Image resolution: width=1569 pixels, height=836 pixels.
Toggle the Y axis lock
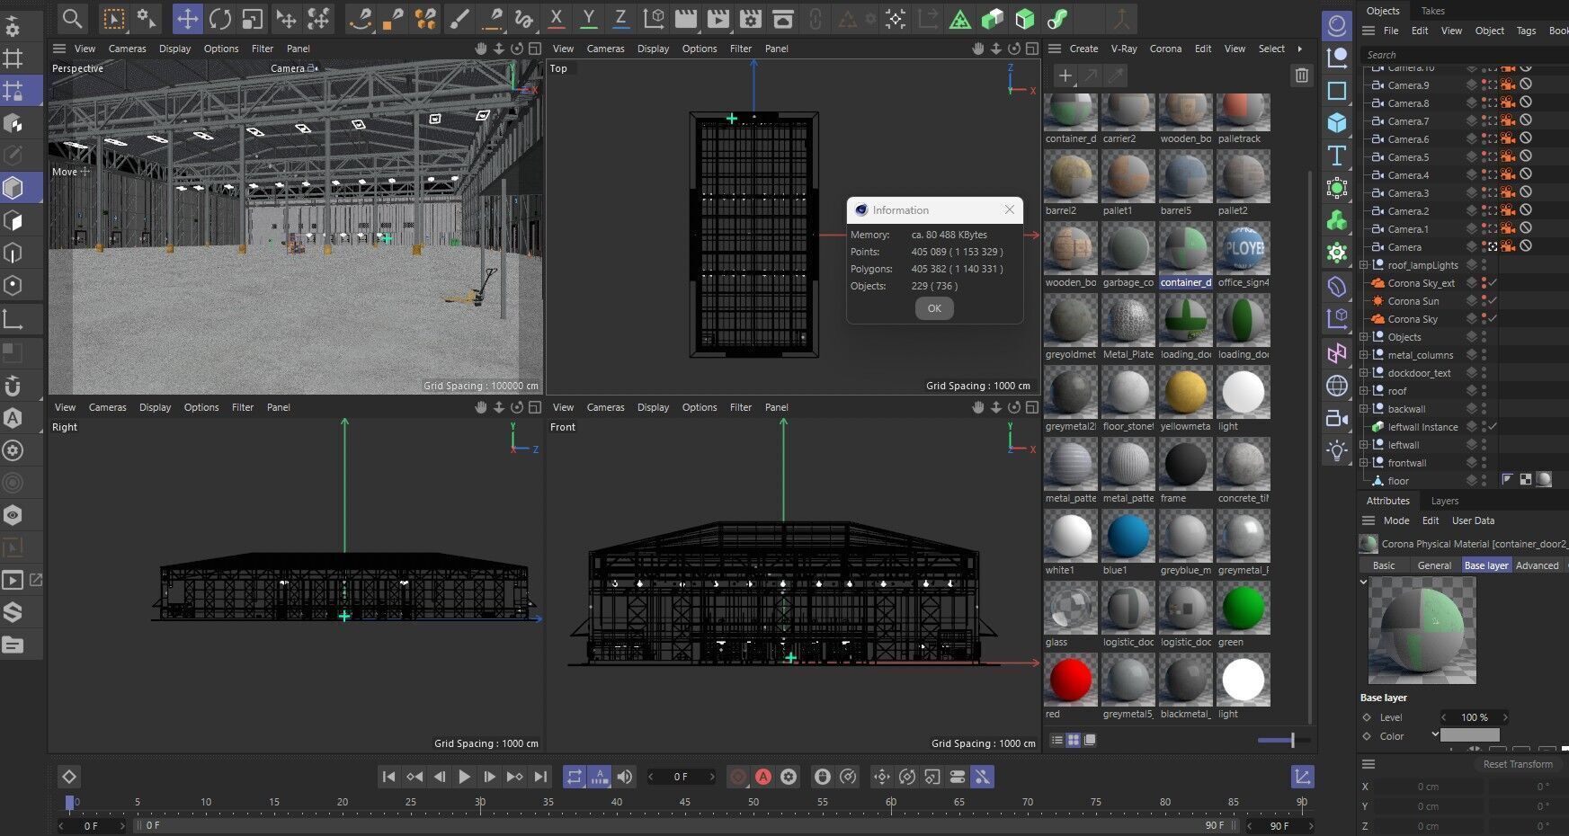tap(588, 18)
